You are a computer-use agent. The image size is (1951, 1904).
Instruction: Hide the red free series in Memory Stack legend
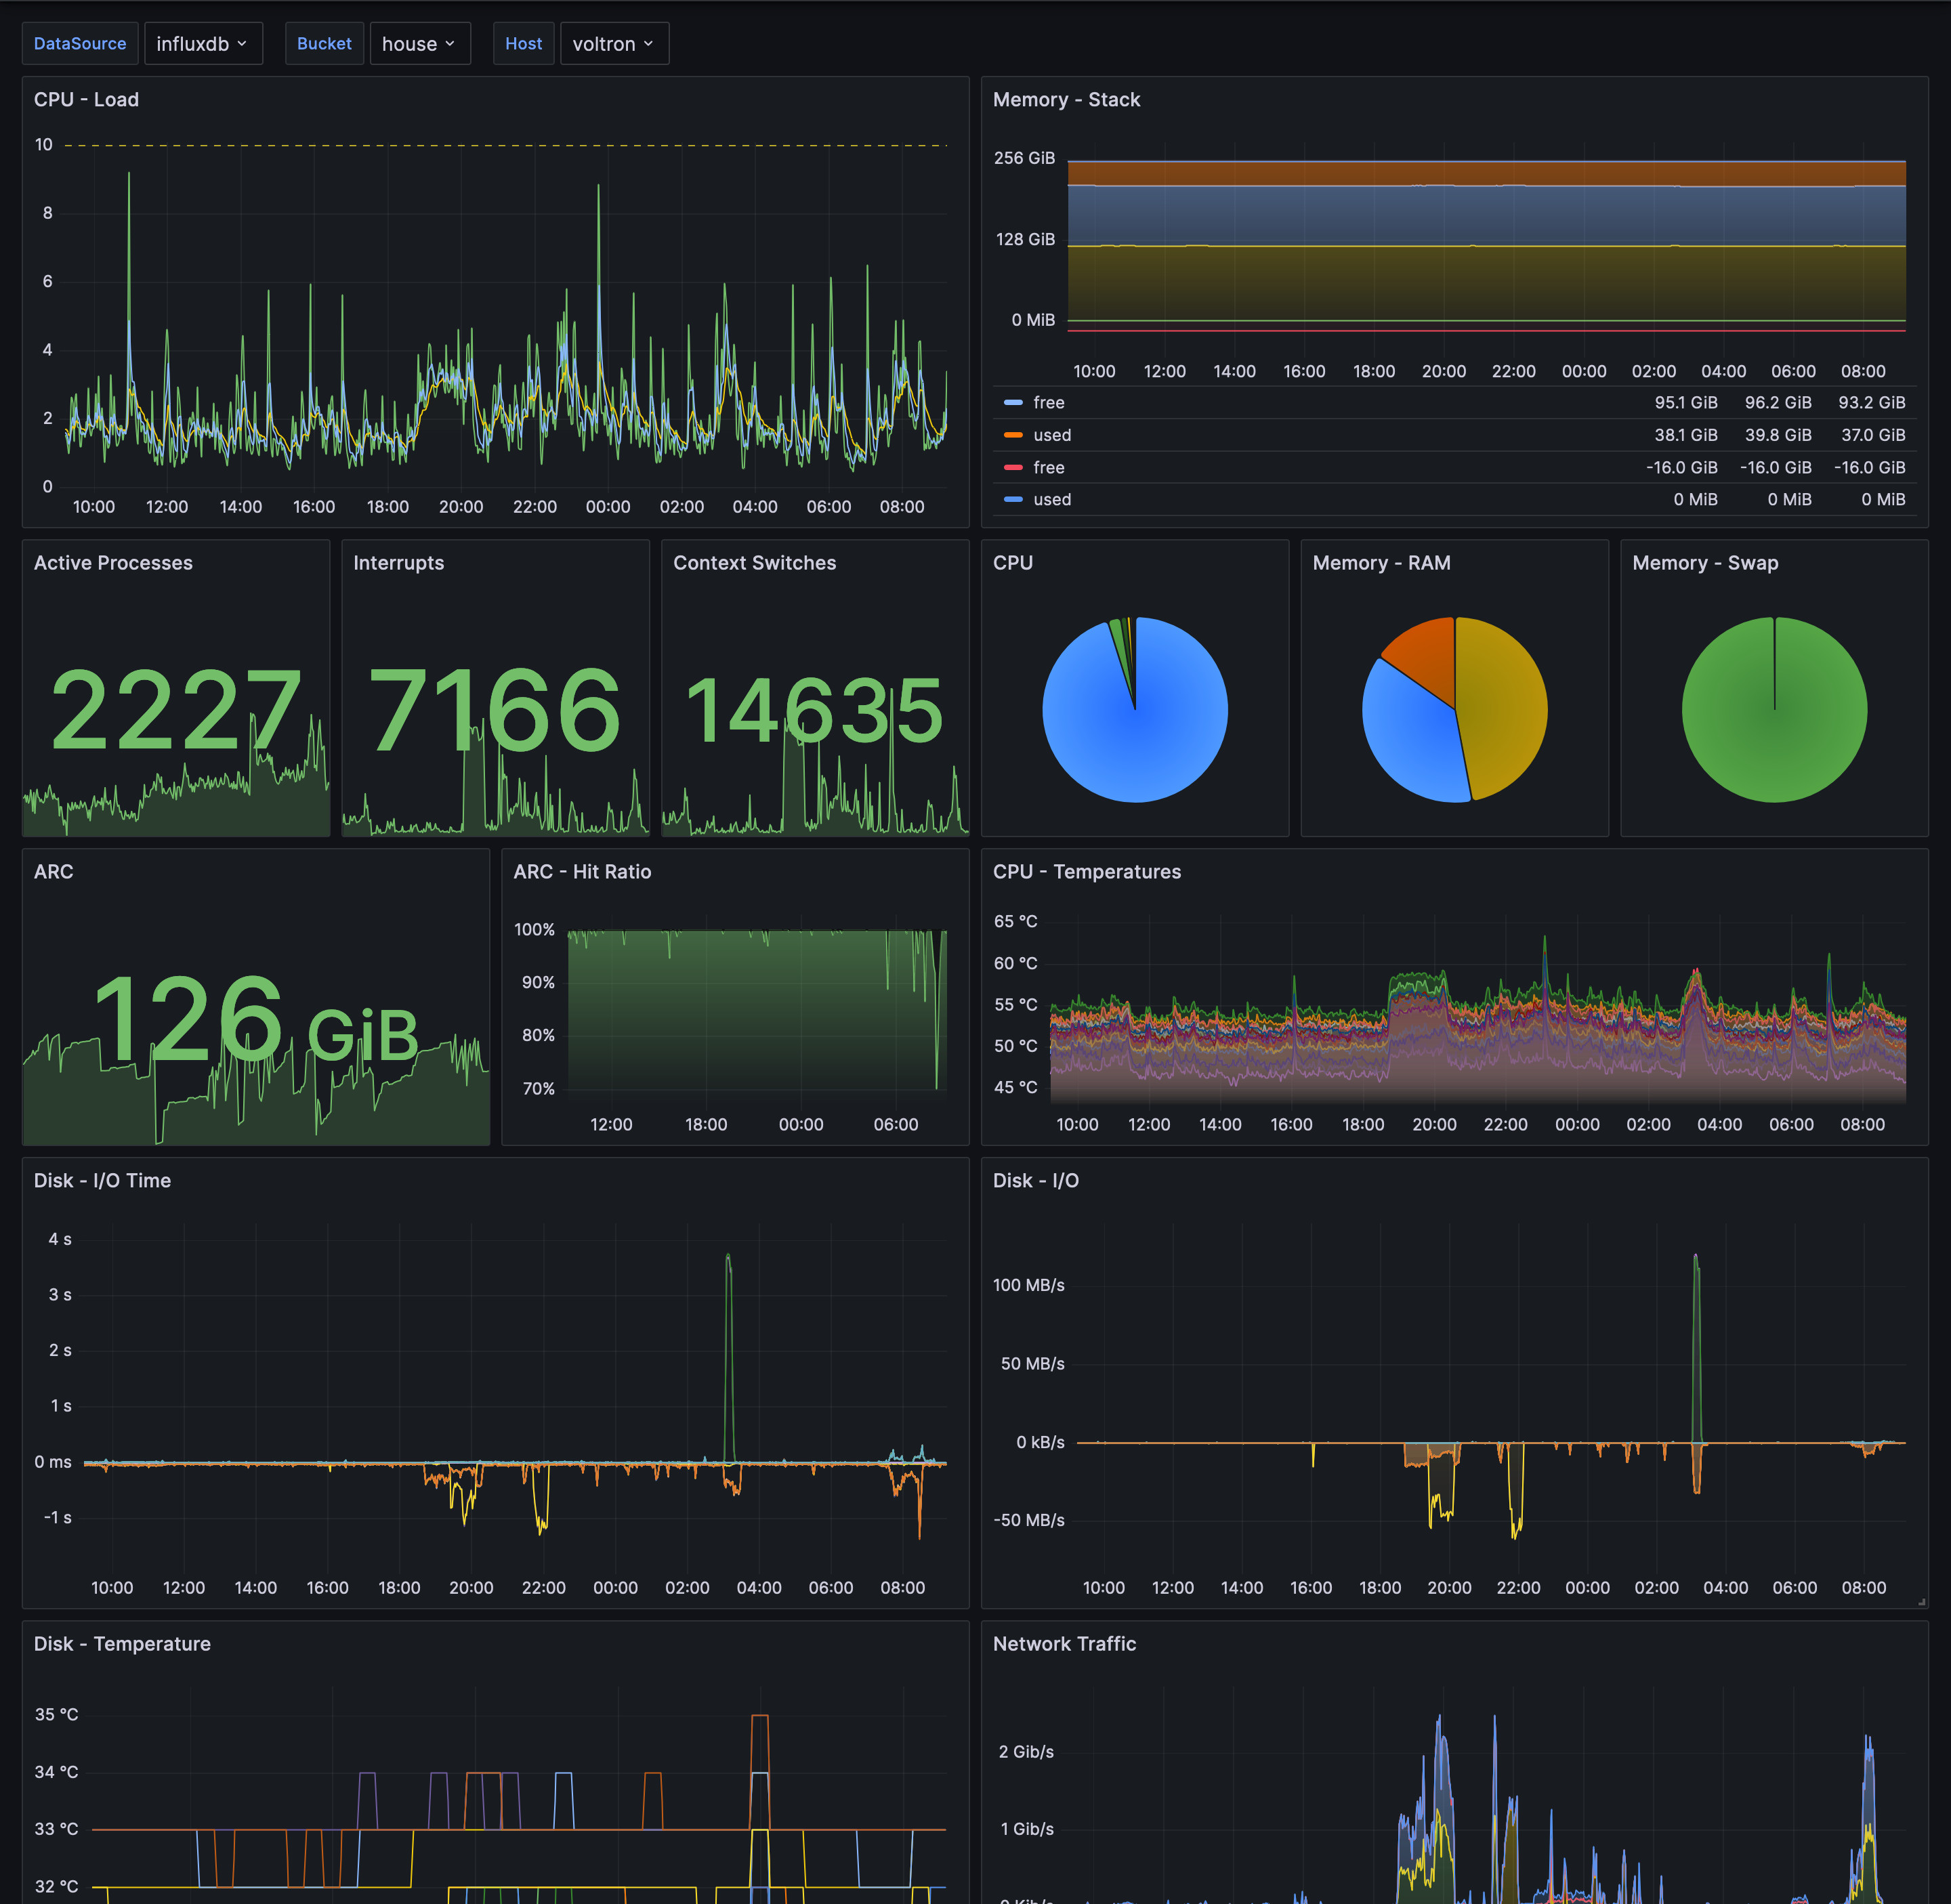point(1048,467)
